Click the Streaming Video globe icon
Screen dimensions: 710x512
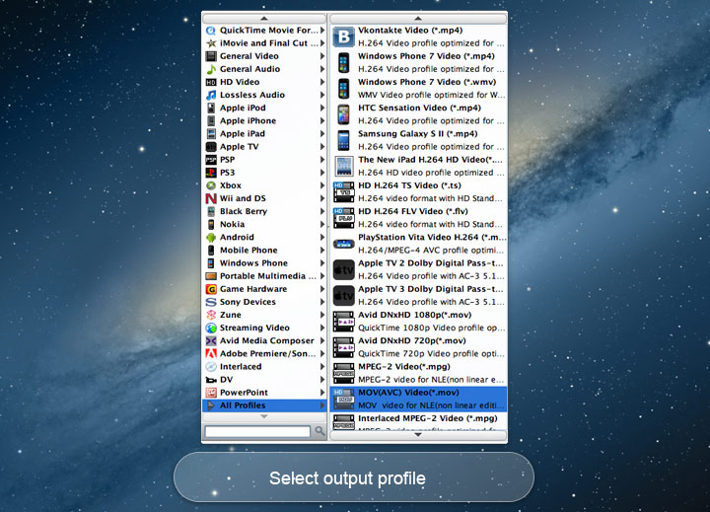point(211,328)
